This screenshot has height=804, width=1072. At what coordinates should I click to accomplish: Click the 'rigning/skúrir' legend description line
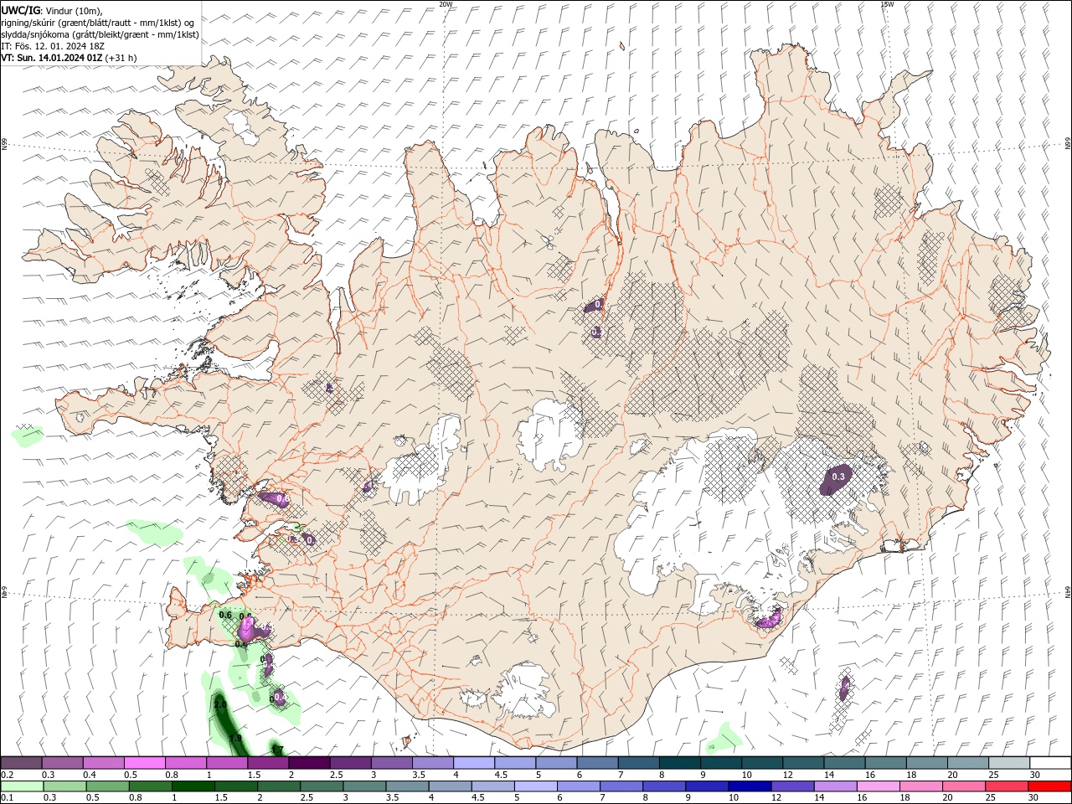pos(99,22)
